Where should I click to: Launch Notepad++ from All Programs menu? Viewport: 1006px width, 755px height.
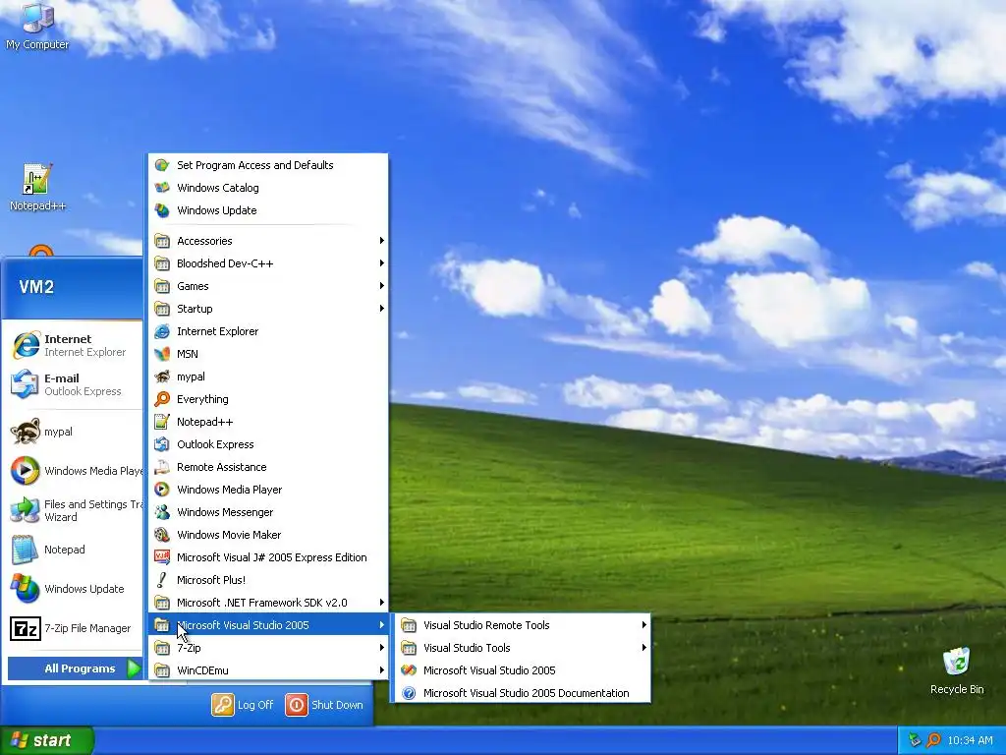pos(268,422)
